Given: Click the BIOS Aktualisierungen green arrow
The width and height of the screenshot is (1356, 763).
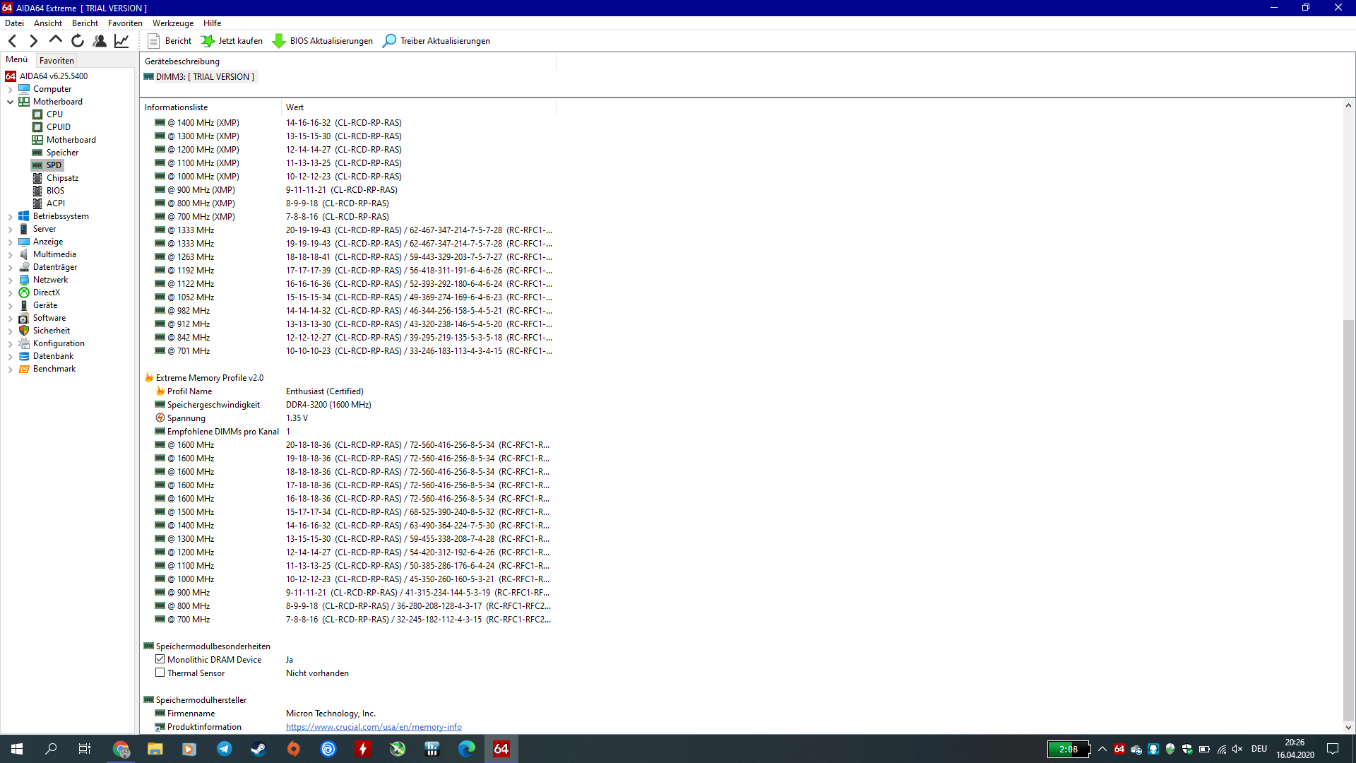Looking at the screenshot, I should [279, 41].
